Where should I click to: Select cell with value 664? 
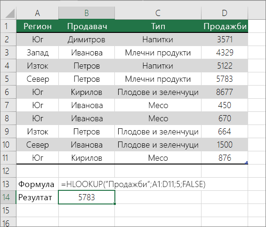point(225,132)
